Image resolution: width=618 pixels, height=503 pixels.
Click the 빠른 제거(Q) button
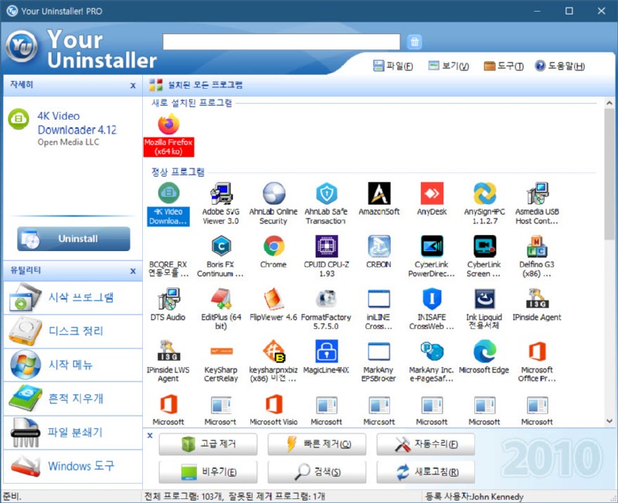click(317, 444)
